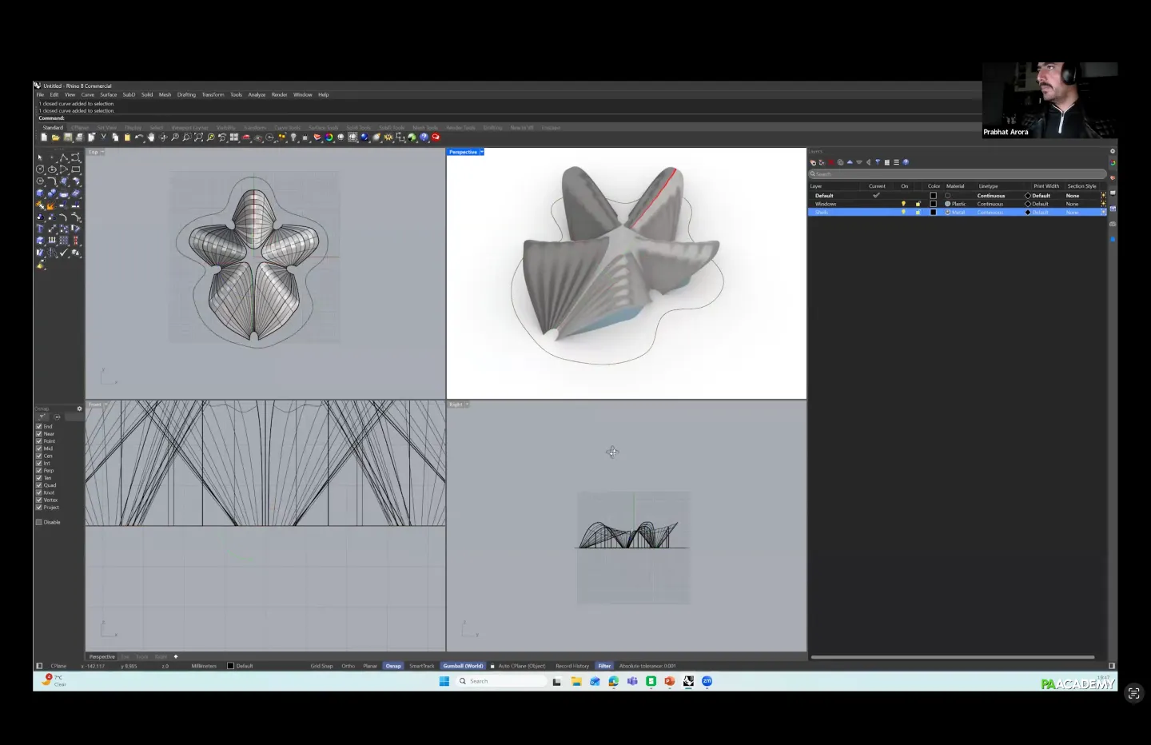Toggle Ortho in the status bar

coord(348,666)
